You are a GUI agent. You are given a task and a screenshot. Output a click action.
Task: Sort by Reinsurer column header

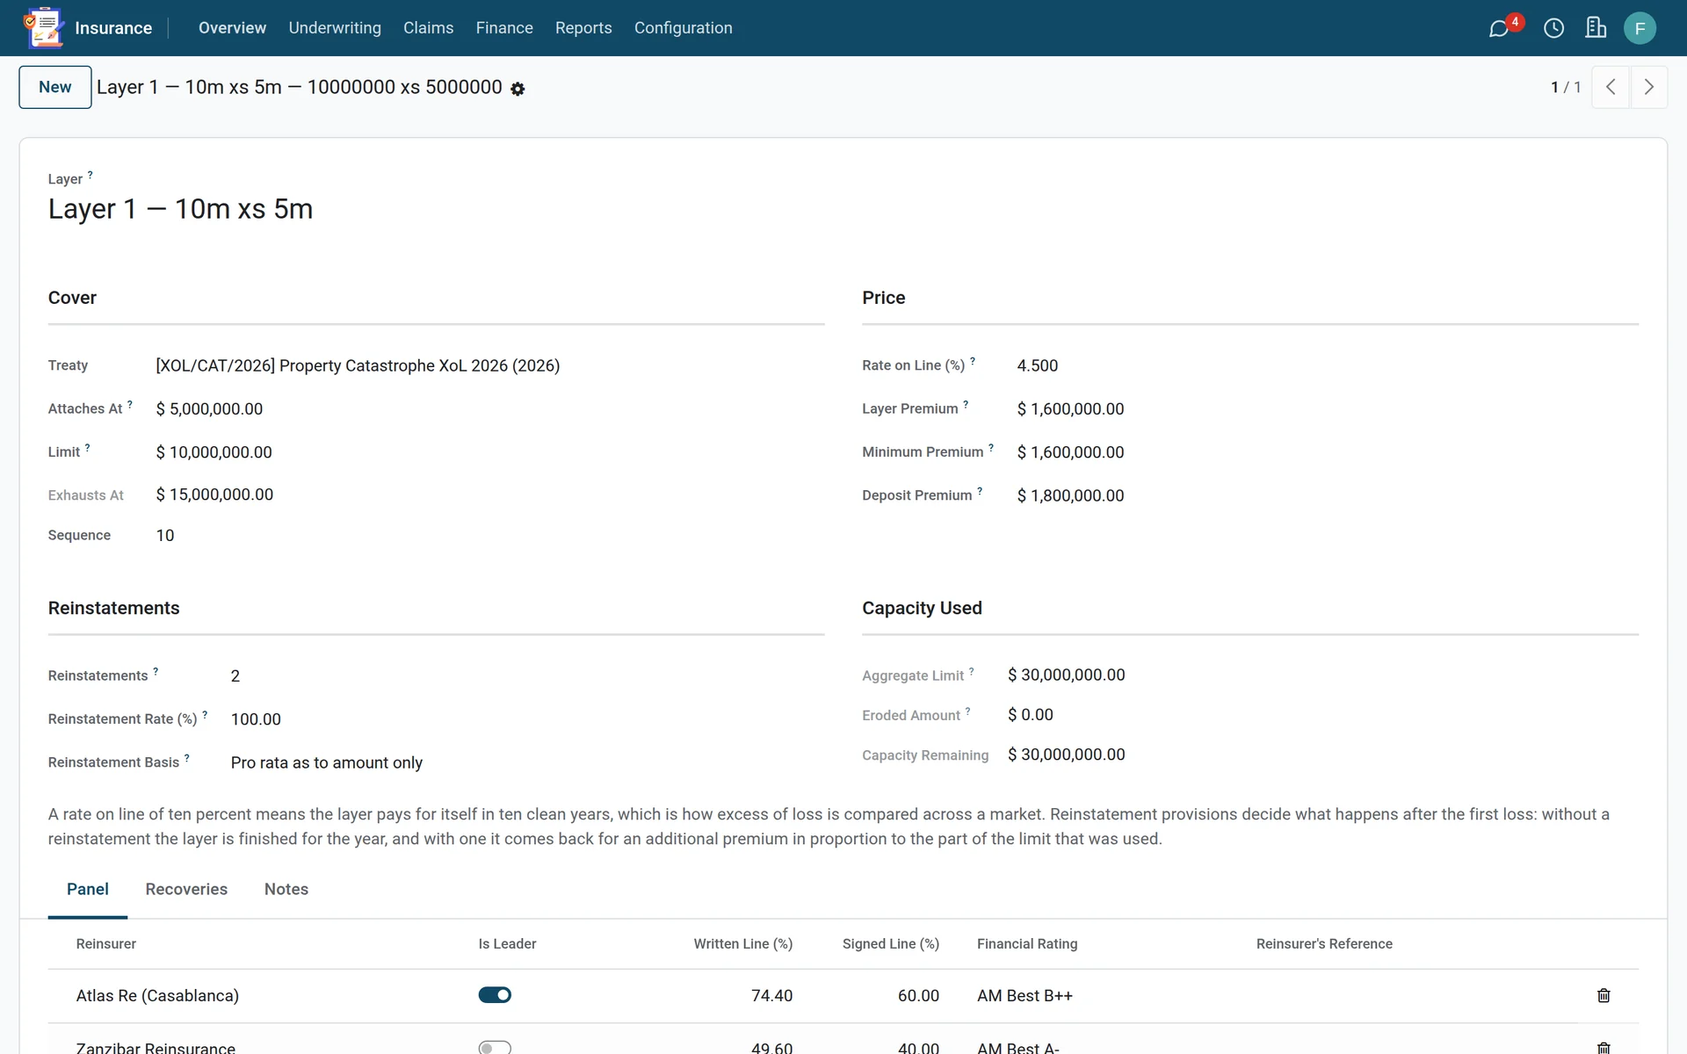pyautogui.click(x=106, y=943)
